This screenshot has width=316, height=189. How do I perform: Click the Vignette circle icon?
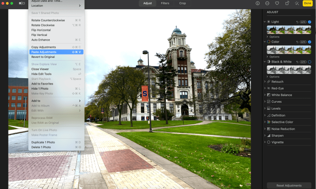click(x=269, y=142)
